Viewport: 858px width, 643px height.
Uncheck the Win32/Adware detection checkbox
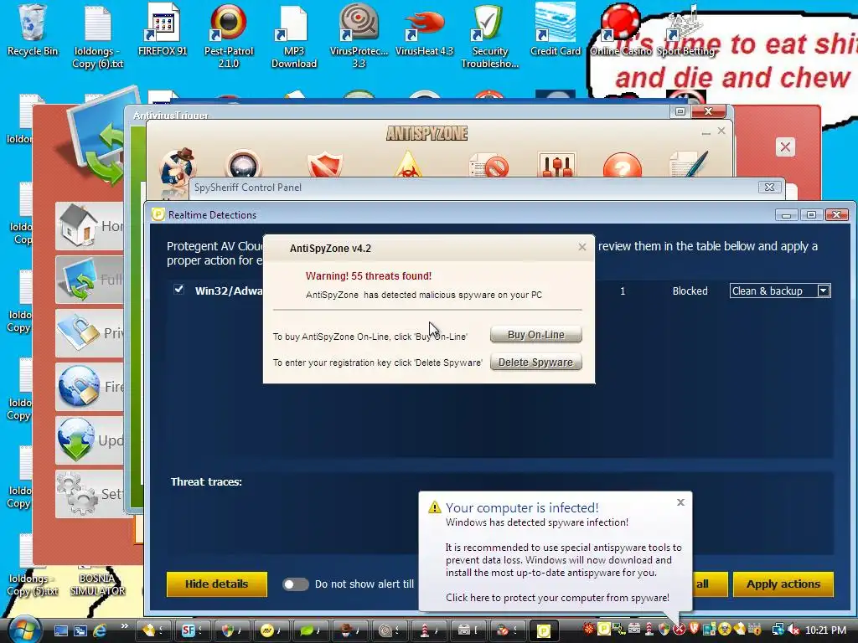[x=179, y=289]
